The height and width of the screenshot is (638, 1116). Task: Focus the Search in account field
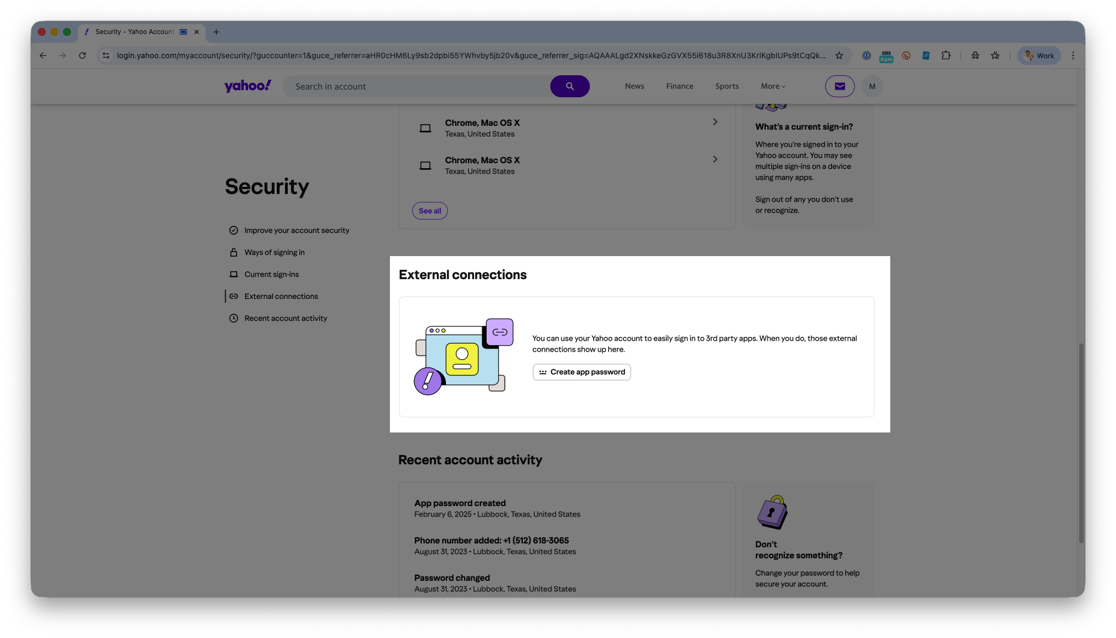[x=417, y=86]
